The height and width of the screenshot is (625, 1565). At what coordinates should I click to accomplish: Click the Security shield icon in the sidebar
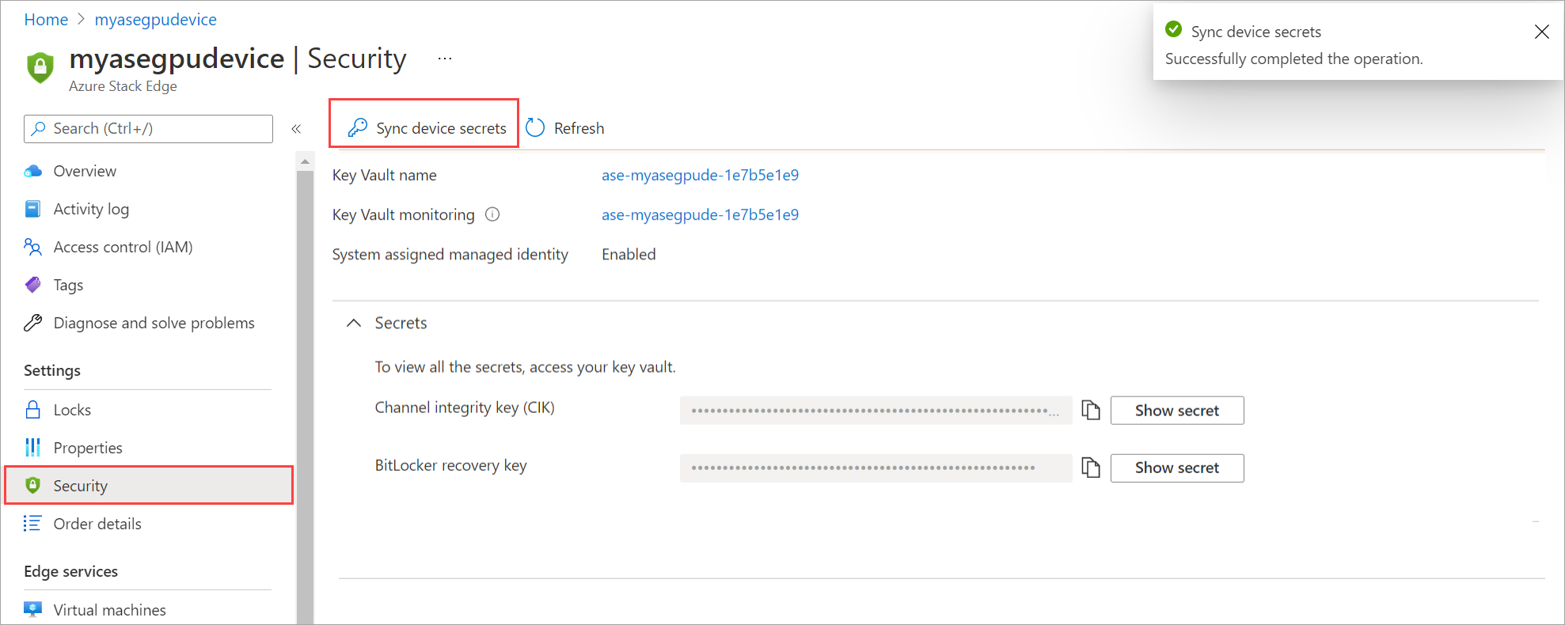(32, 485)
